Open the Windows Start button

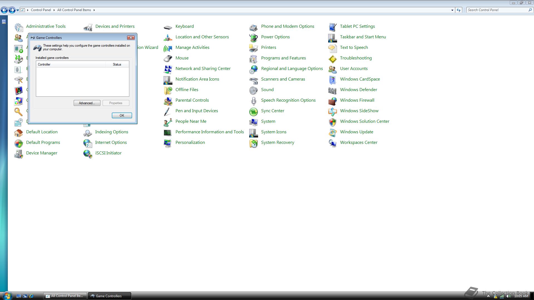[x=7, y=296]
